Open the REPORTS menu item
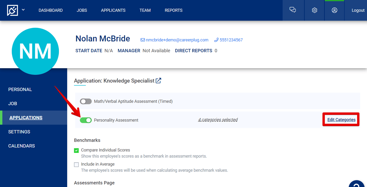Image resolution: width=367 pixels, height=187 pixels. pyautogui.click(x=173, y=10)
